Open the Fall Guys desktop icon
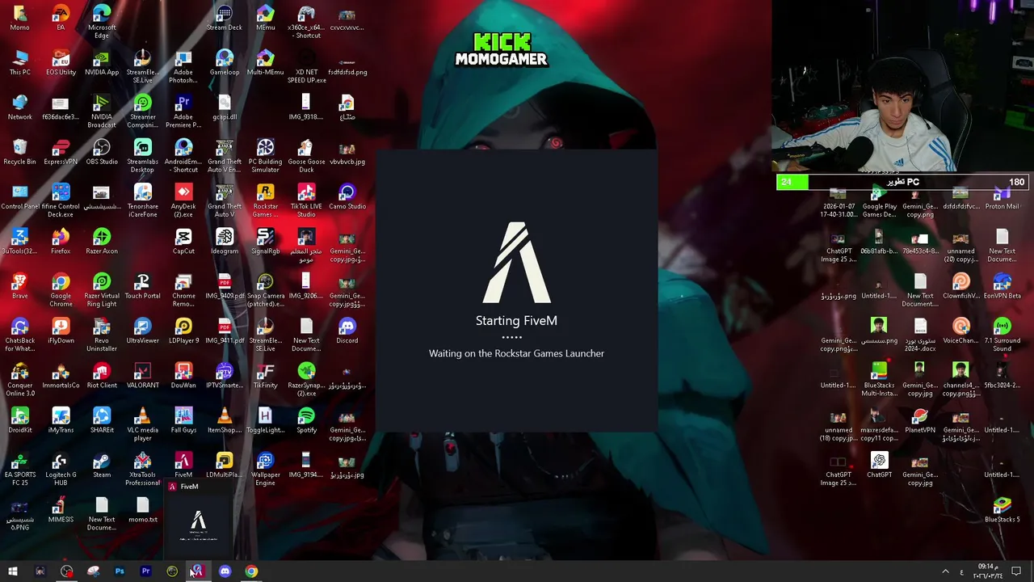1034x582 pixels. point(183,420)
